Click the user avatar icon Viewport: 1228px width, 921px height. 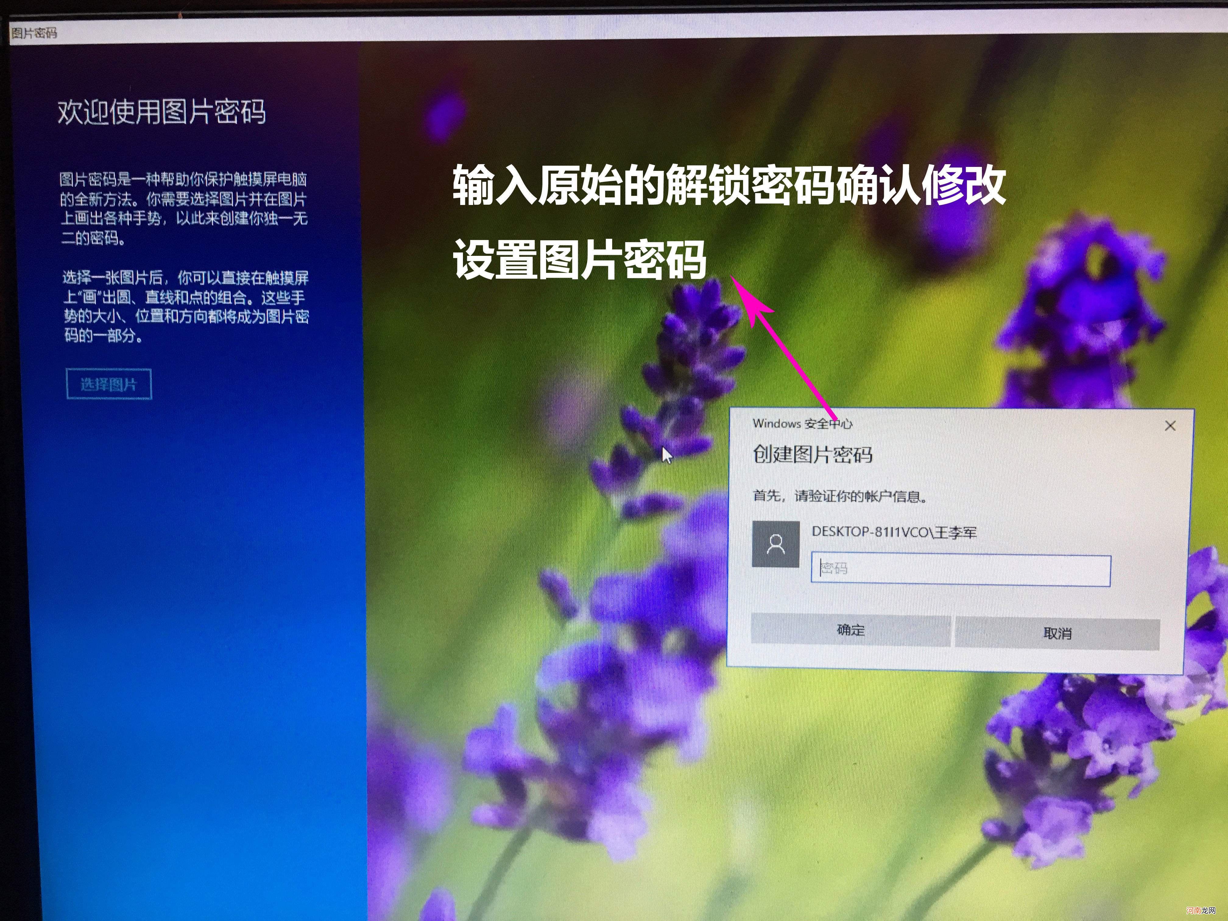tap(775, 544)
